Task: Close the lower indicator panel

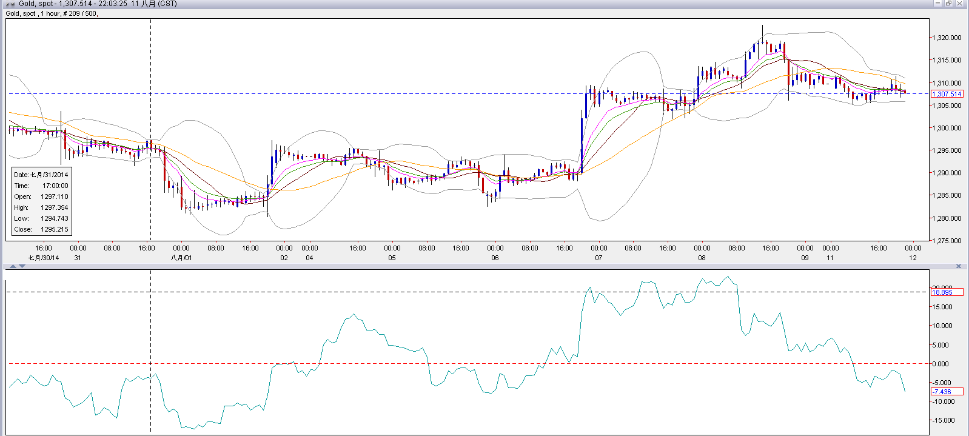Action: [959, 266]
